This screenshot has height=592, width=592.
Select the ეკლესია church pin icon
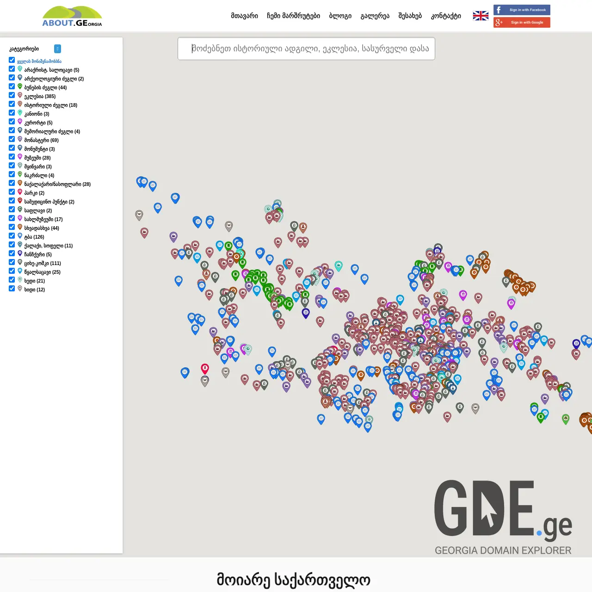[x=20, y=95]
